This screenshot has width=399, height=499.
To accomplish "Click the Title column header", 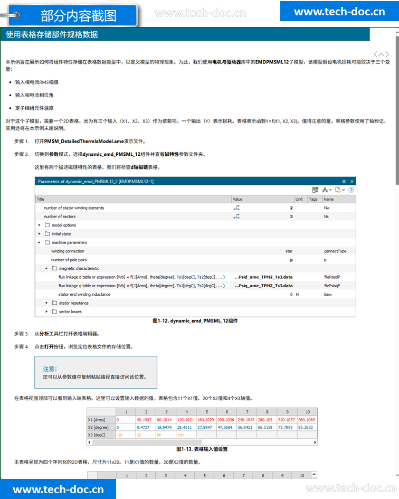I will click(x=134, y=199).
